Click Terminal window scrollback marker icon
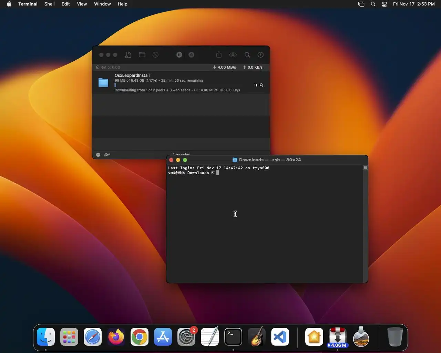 pos(366,168)
